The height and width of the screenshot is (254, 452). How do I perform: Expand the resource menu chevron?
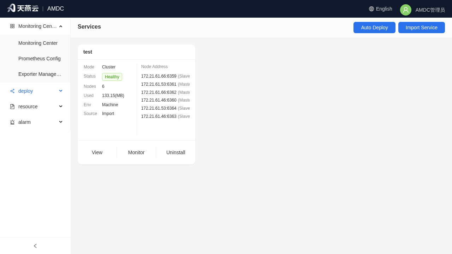point(61,107)
